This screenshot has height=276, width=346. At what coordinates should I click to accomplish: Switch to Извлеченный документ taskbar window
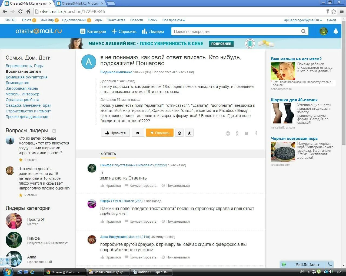point(108,272)
